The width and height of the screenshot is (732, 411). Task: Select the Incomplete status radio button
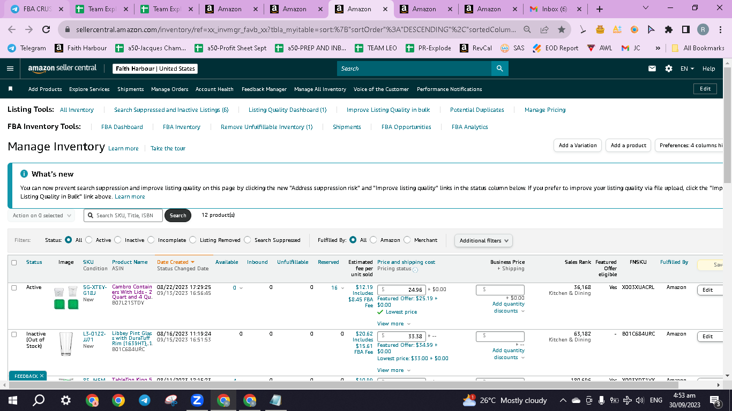[151, 240]
